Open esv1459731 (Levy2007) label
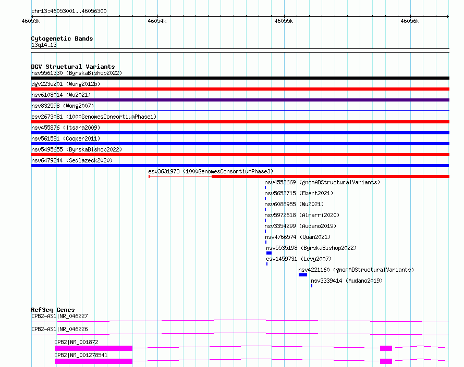Image resolution: width=464 pixels, height=367 pixels. pyautogui.click(x=299, y=259)
